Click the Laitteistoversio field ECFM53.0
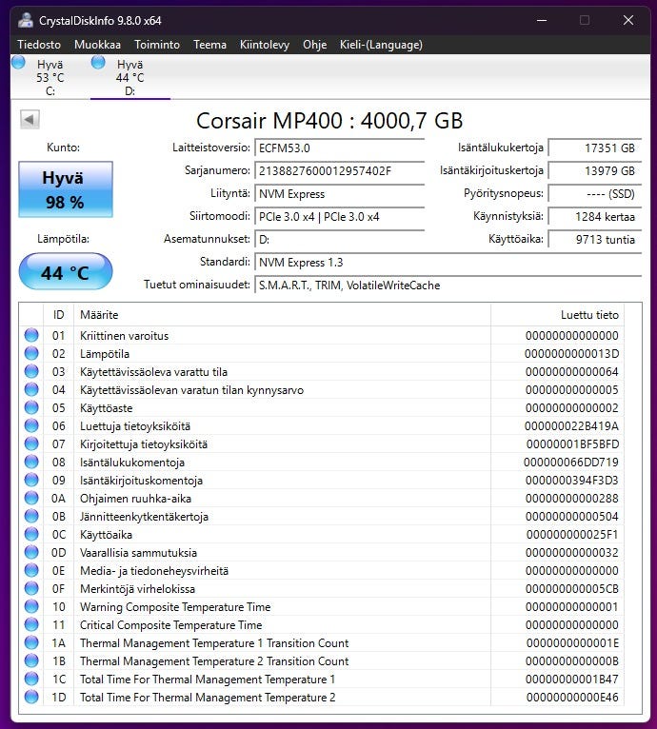The image size is (657, 729). 339,148
